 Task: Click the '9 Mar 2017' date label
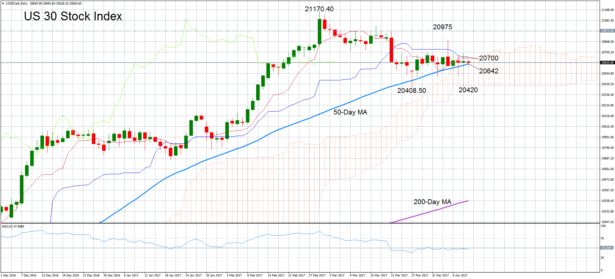tap(358, 275)
